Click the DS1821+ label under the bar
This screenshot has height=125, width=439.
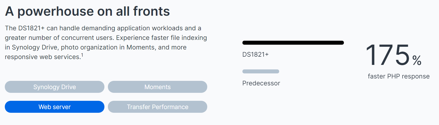[255, 55]
